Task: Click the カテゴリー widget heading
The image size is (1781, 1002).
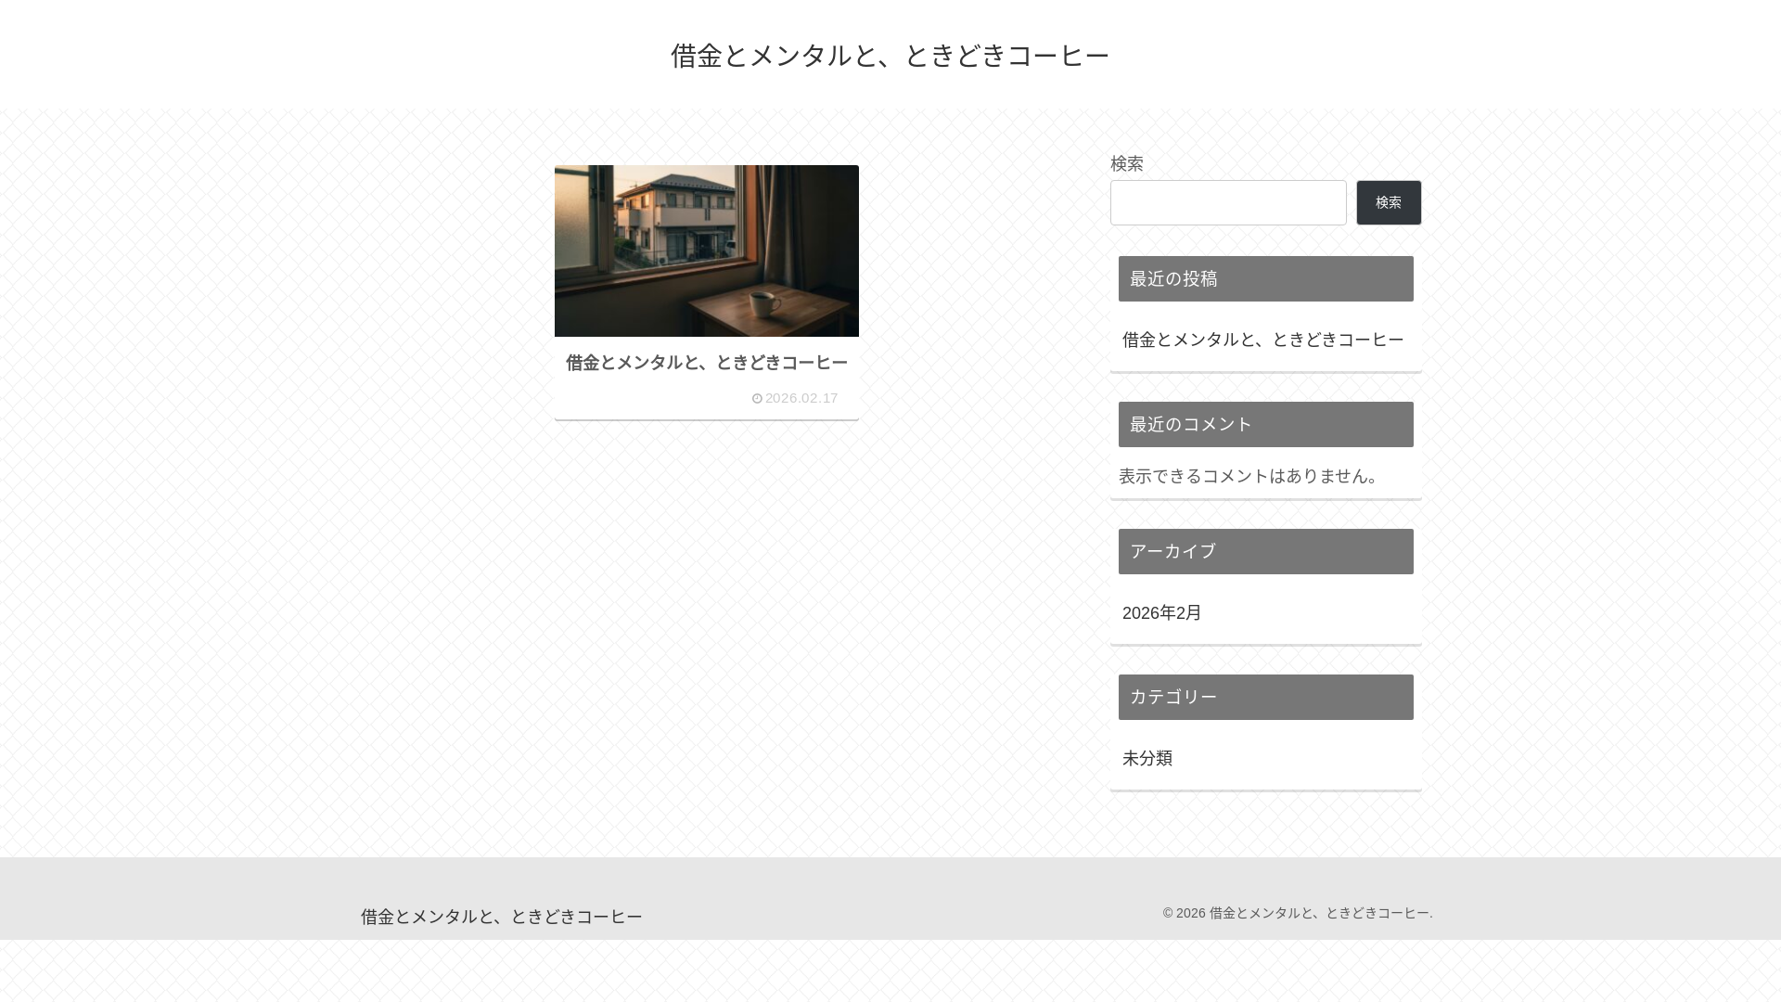Action: coord(1266,697)
